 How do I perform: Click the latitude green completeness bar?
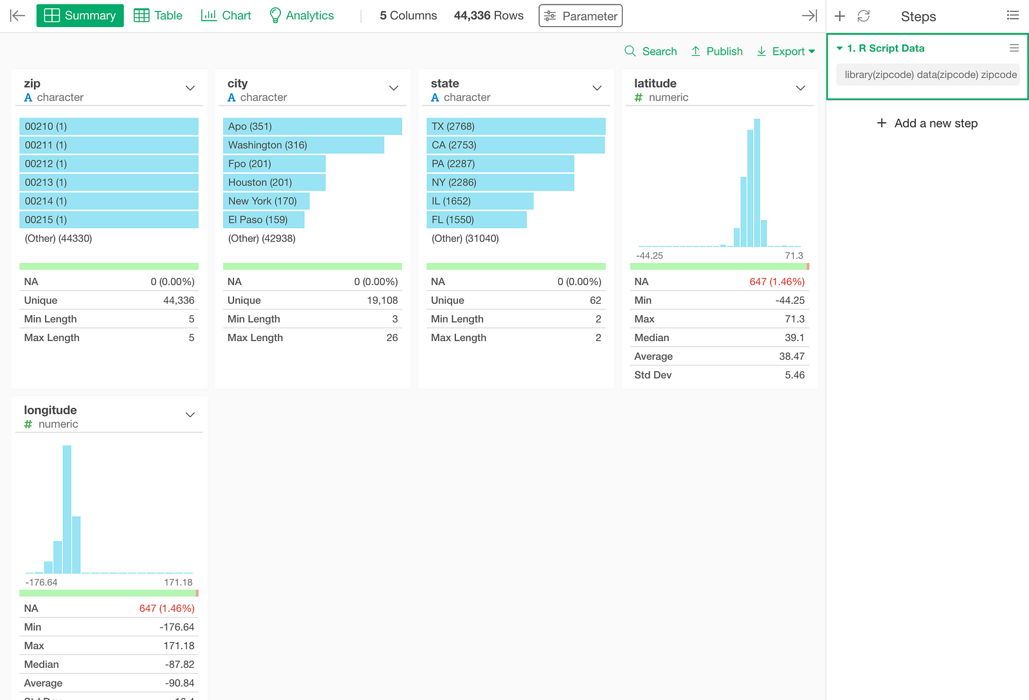click(718, 266)
